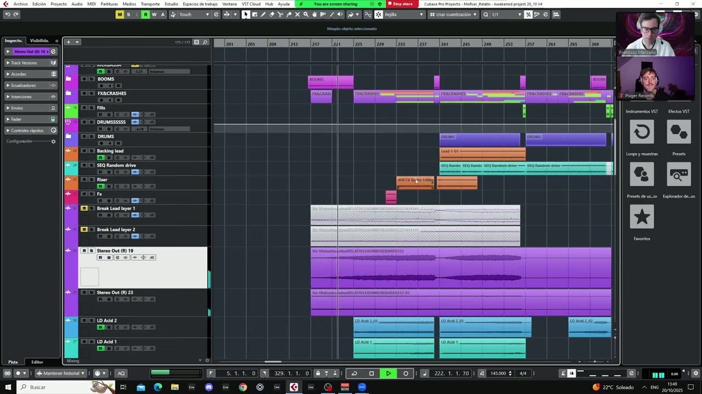Viewport: 702px width, 394px height.
Task: Mute the Backing lead track
Action: pyautogui.click(x=84, y=151)
